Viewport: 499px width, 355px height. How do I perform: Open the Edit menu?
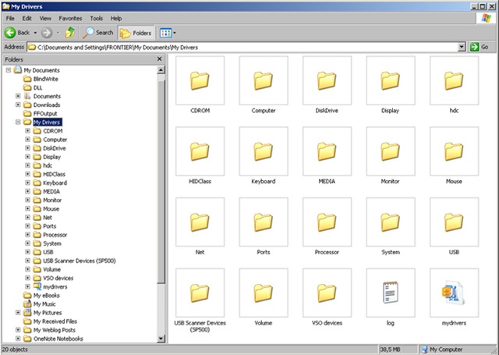(27, 19)
